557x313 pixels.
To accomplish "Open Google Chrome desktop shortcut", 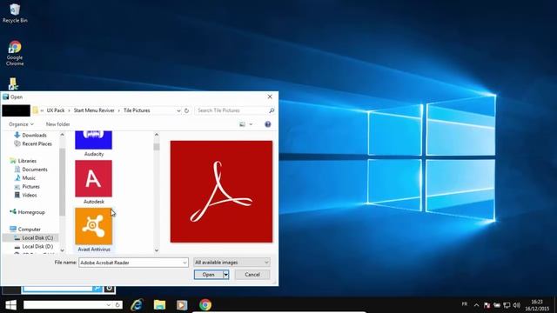I will point(15,53).
